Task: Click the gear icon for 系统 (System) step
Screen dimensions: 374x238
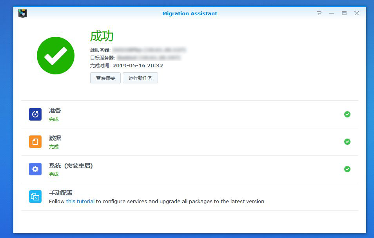Action: point(35,169)
